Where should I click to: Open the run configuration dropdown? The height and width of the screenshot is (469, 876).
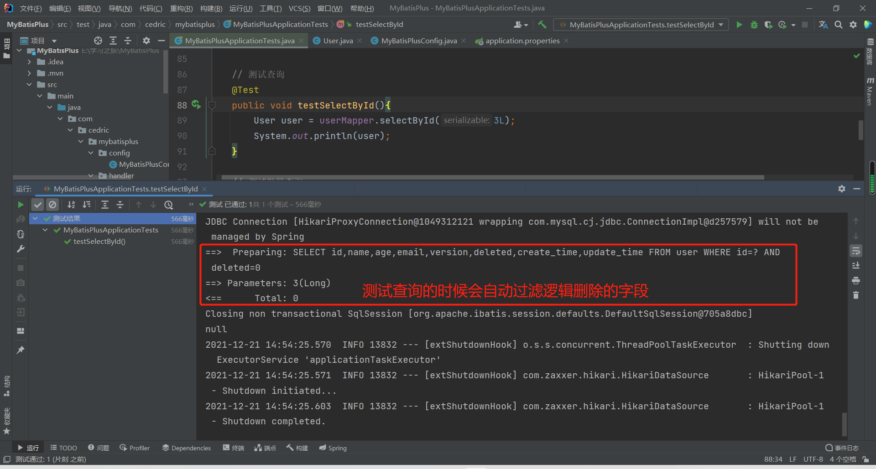641,25
